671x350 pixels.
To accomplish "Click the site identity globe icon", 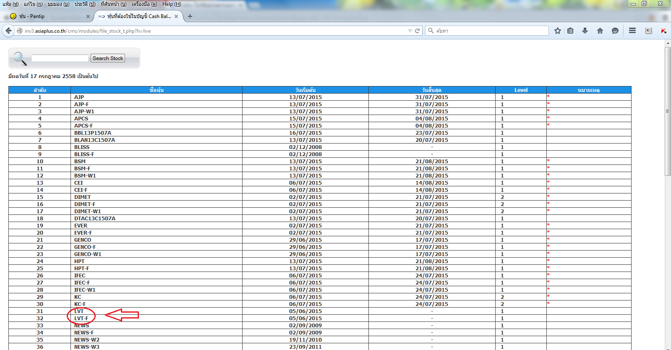I will click(20, 31).
